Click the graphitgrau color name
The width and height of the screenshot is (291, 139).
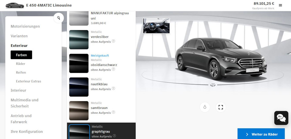point(101,132)
